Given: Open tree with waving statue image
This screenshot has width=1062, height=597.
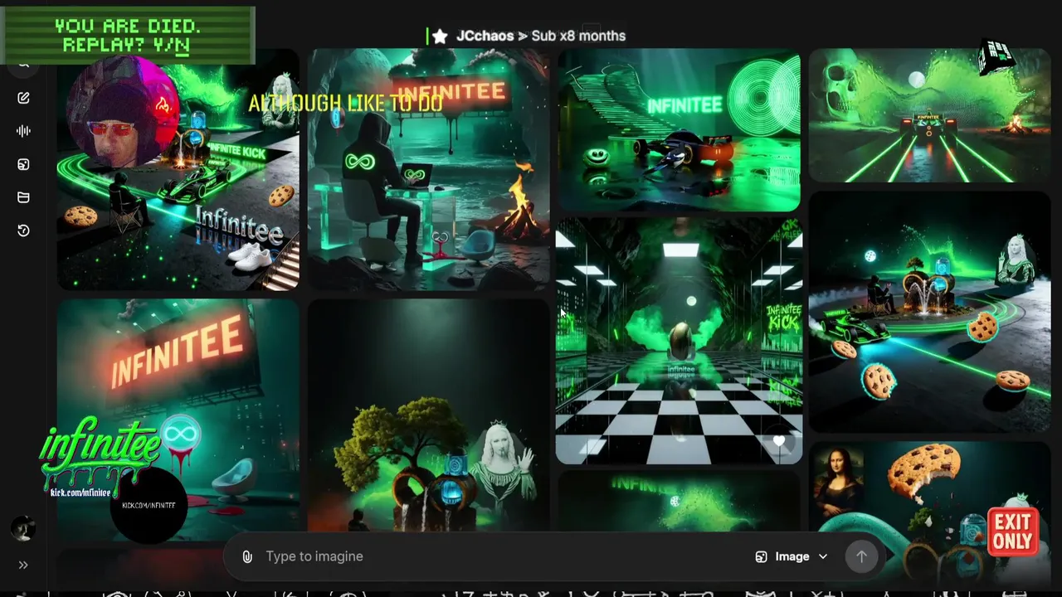Looking at the screenshot, I should pyautogui.click(x=428, y=416).
